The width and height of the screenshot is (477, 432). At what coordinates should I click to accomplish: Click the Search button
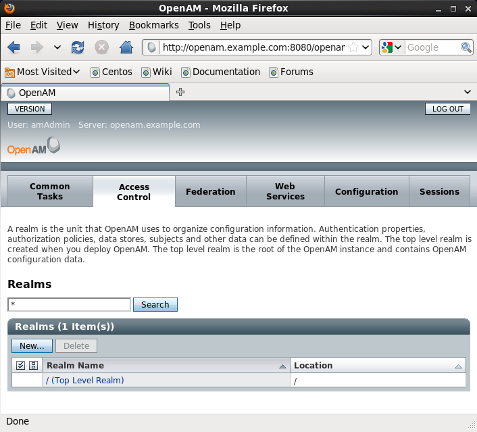pos(155,304)
